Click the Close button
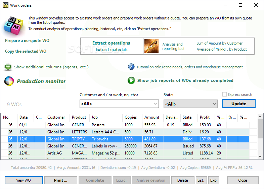The image size is (264, 189). click(243, 180)
